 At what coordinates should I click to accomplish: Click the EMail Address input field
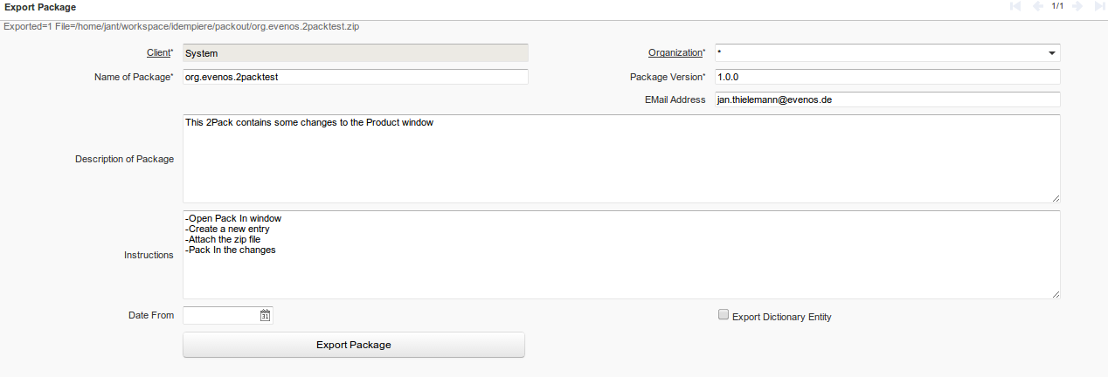click(887, 99)
